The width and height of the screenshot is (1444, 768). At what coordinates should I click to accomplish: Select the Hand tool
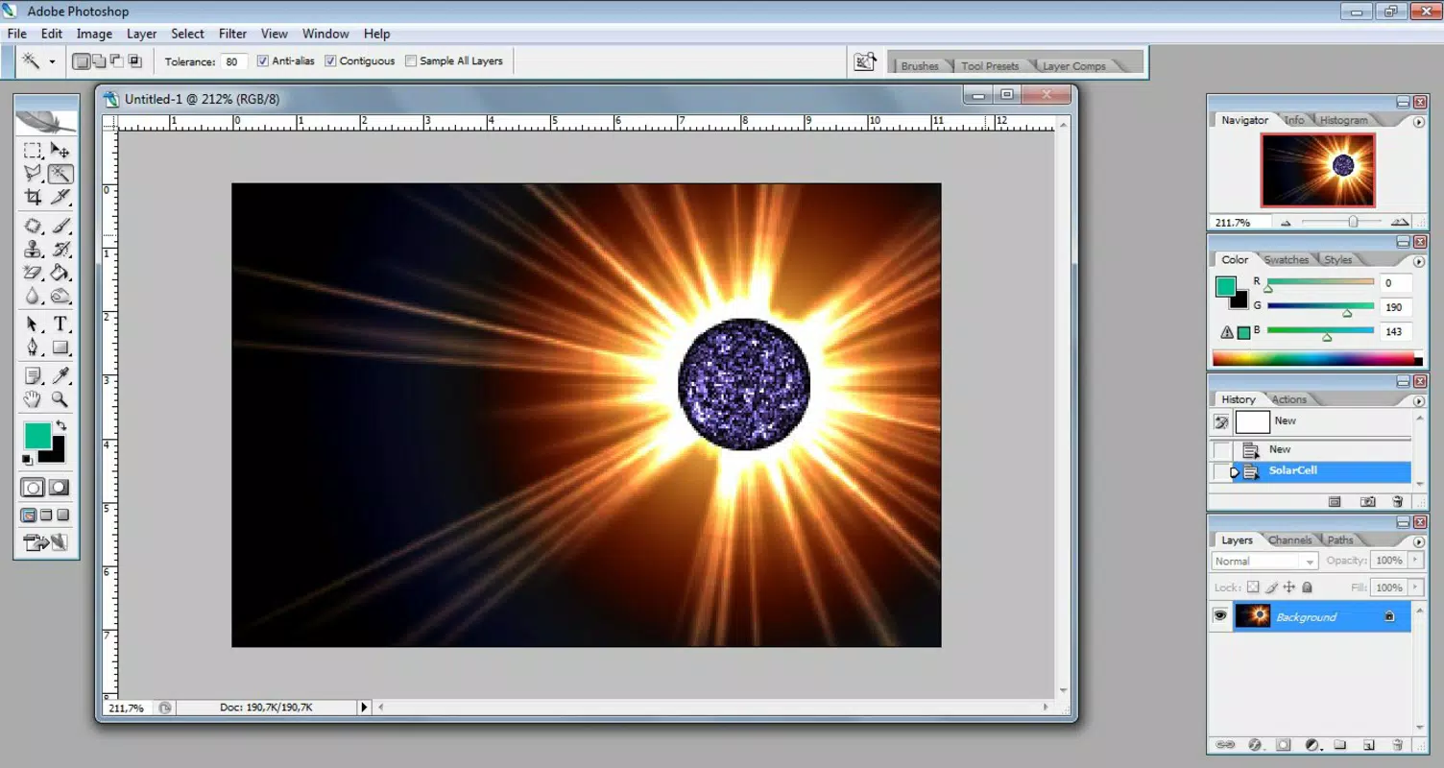click(x=34, y=399)
